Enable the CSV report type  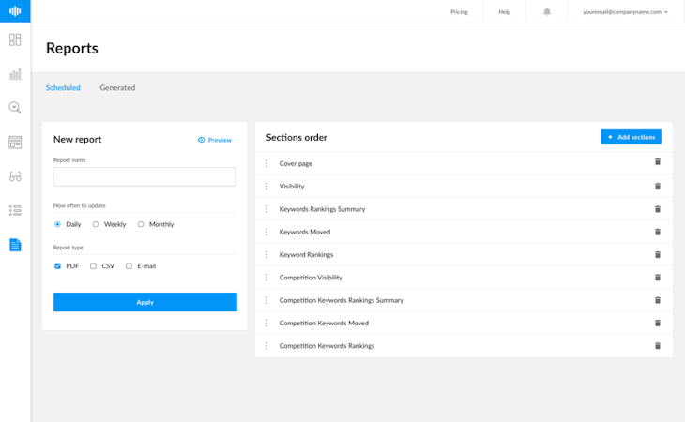pyautogui.click(x=94, y=266)
